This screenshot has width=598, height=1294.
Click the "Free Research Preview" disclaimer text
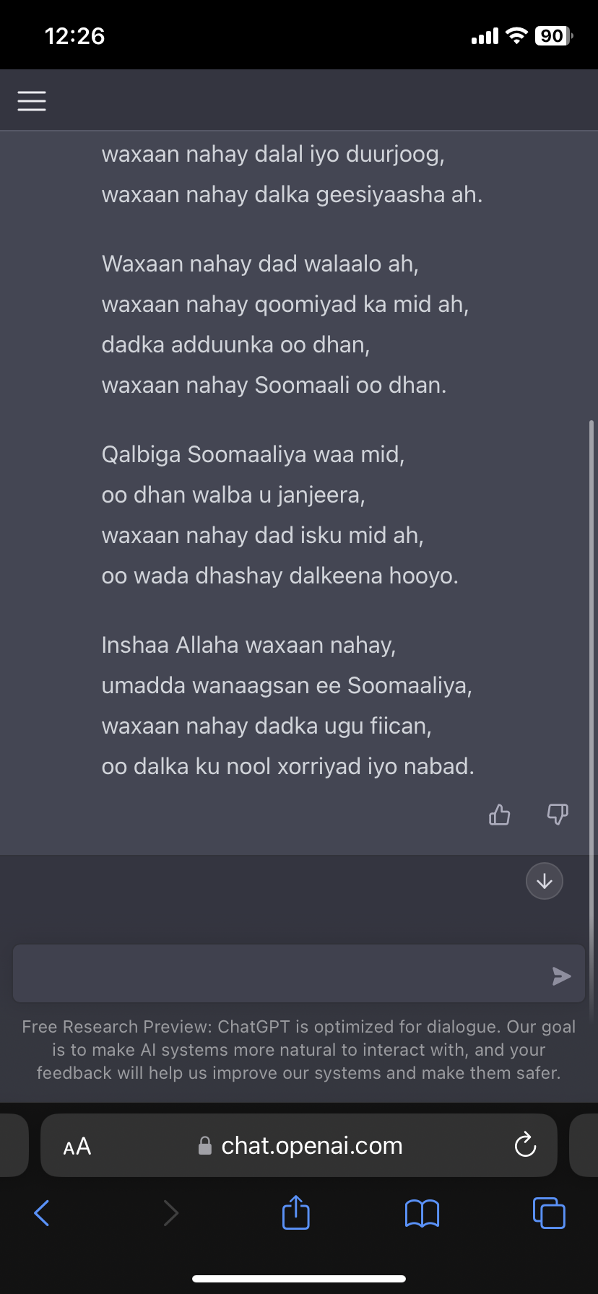click(299, 1050)
